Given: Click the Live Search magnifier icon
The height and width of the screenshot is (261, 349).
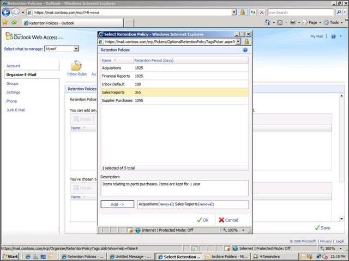Looking at the screenshot, I should point(339,13).
